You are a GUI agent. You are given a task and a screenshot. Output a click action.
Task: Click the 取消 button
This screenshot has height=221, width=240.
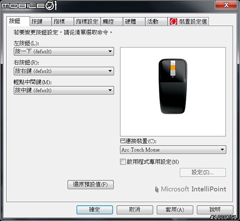(x=135, y=210)
